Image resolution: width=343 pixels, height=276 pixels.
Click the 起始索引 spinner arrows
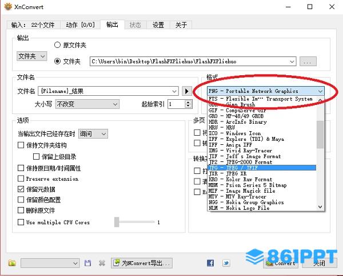pos(188,104)
